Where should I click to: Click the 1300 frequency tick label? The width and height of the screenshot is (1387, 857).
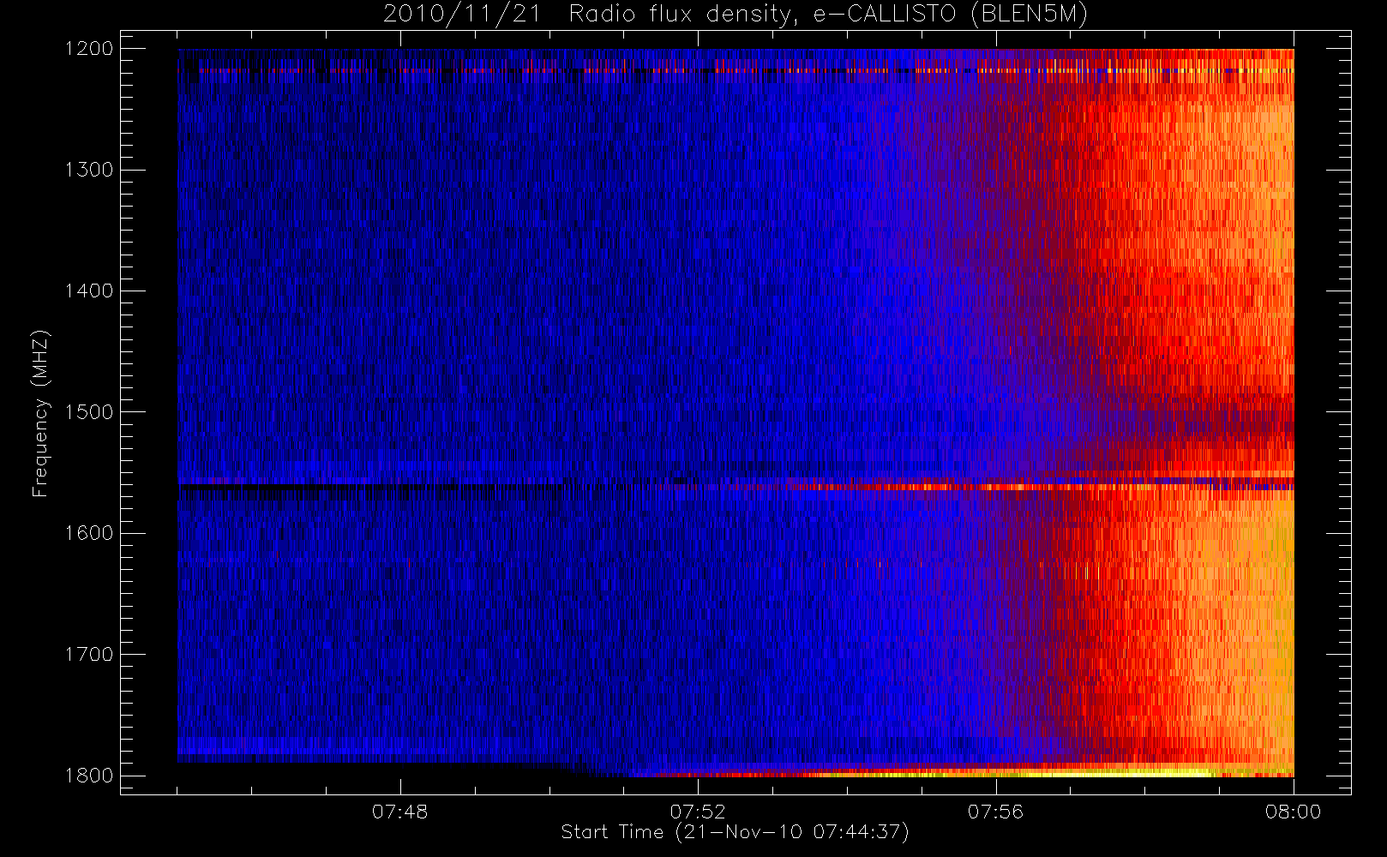point(89,170)
